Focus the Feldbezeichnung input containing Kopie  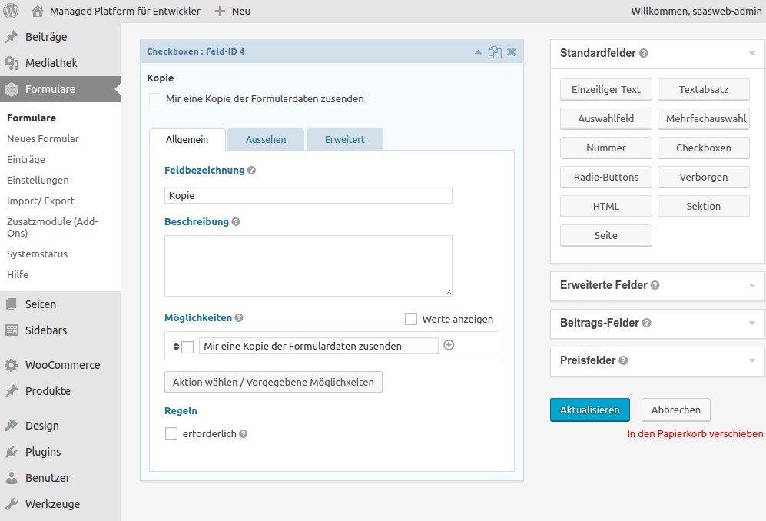click(308, 195)
